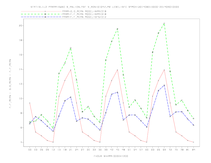Click x-axis tick label 36
211x163 pixels.
pos(100,150)
